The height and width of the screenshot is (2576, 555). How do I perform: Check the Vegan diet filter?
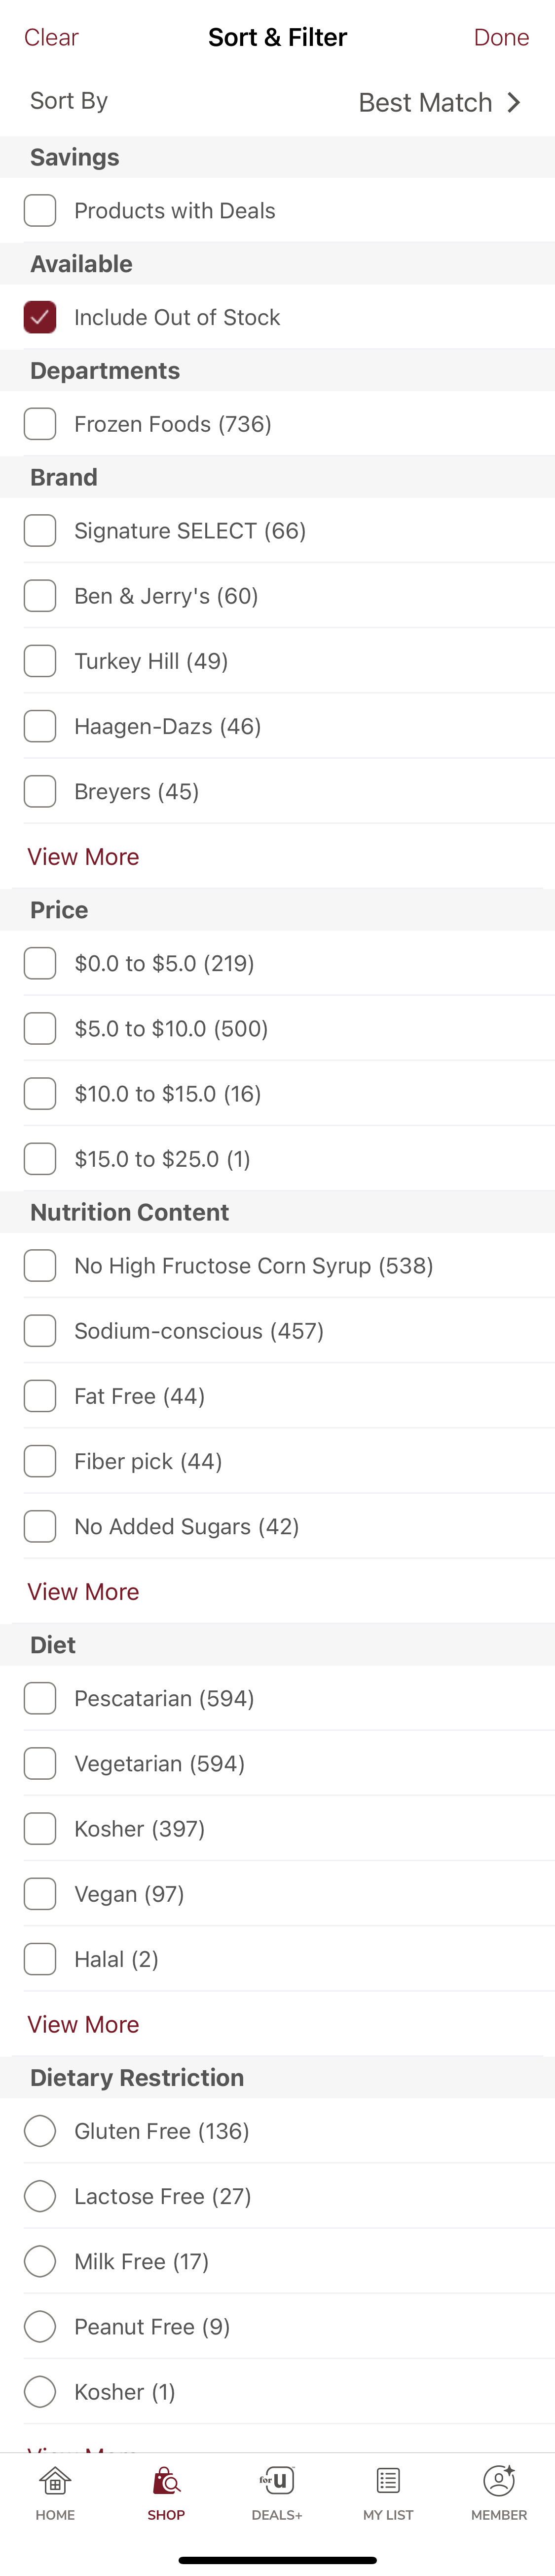(40, 1894)
